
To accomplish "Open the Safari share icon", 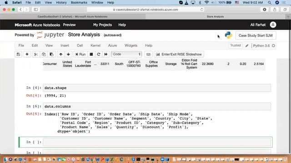I will 275,10.
